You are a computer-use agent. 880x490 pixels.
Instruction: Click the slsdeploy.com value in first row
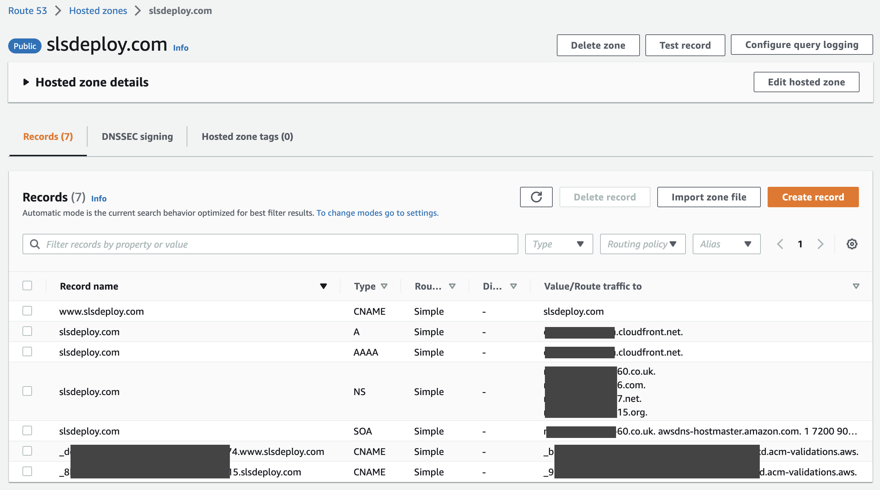point(573,311)
